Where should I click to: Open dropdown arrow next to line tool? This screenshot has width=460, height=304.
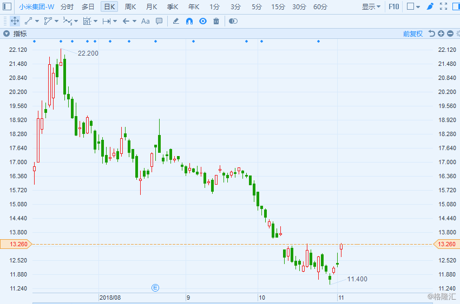(x=37, y=21)
